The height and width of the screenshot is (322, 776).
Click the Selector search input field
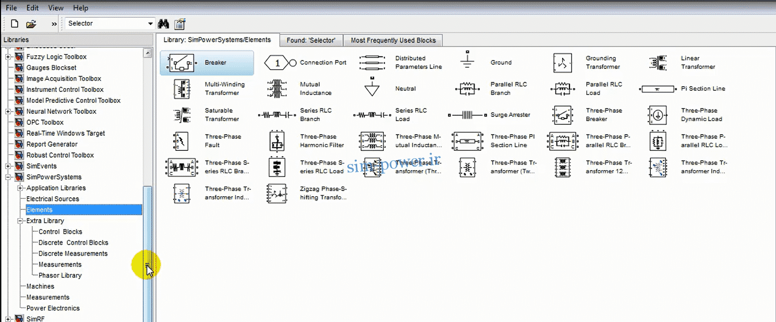[x=106, y=23]
